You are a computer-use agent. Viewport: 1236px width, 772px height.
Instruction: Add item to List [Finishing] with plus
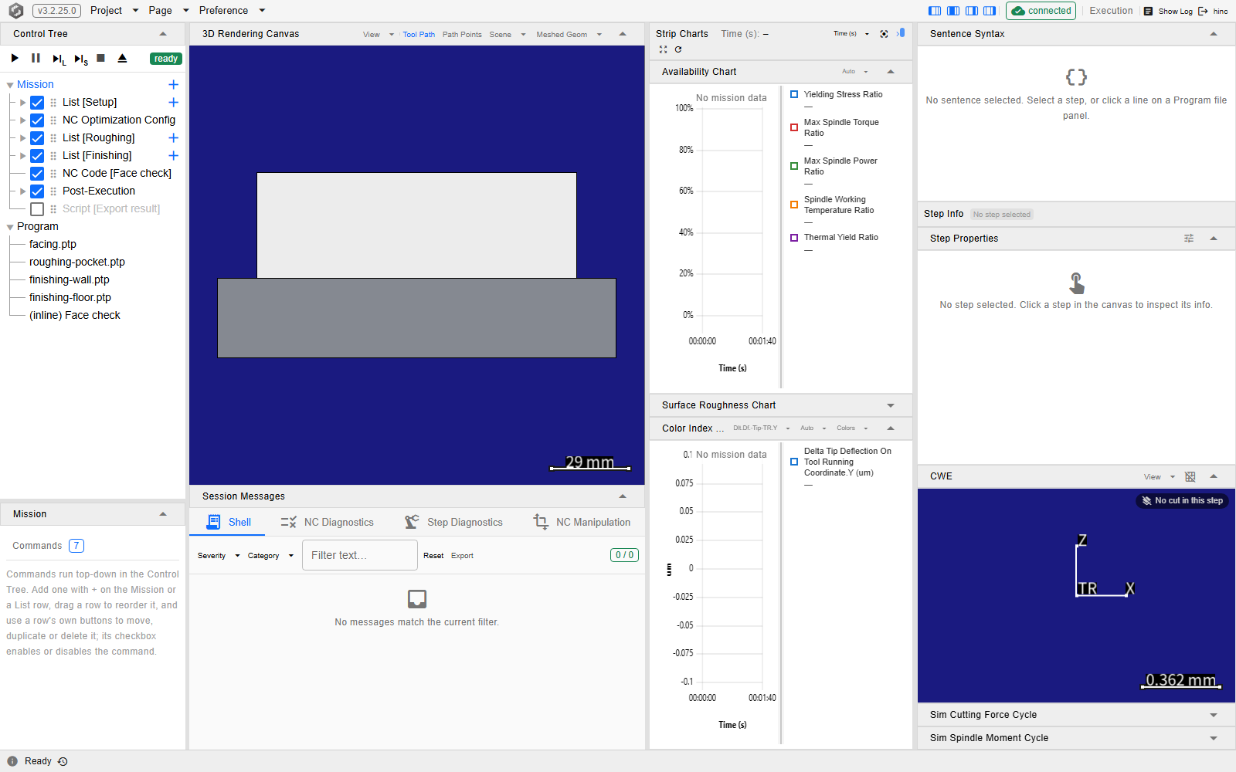(x=173, y=156)
